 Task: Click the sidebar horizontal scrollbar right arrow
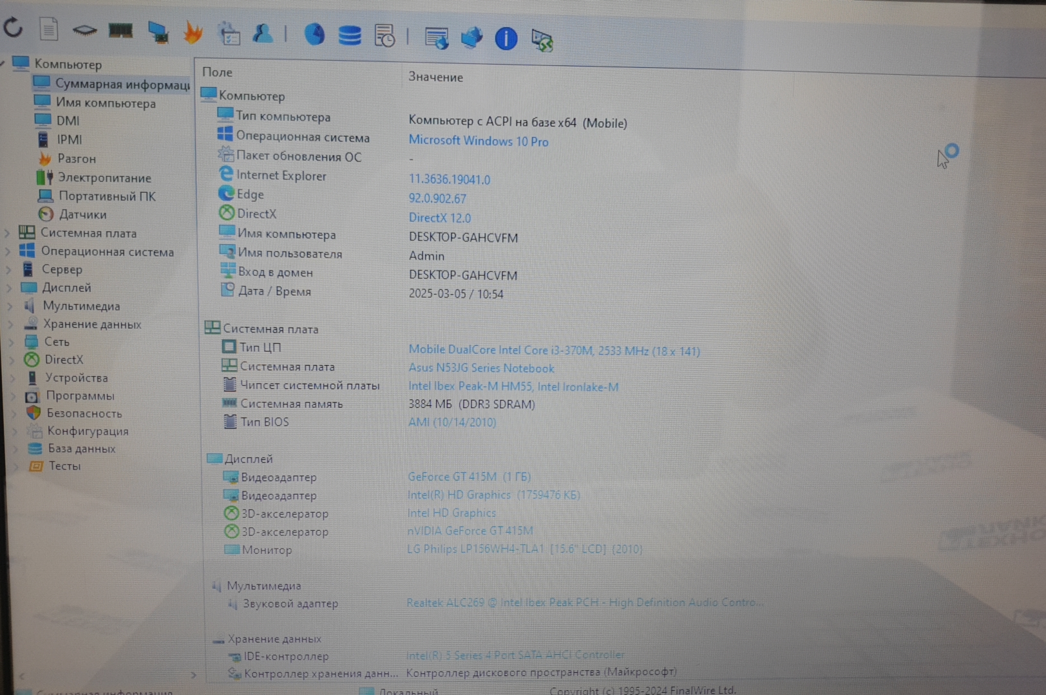(x=193, y=675)
